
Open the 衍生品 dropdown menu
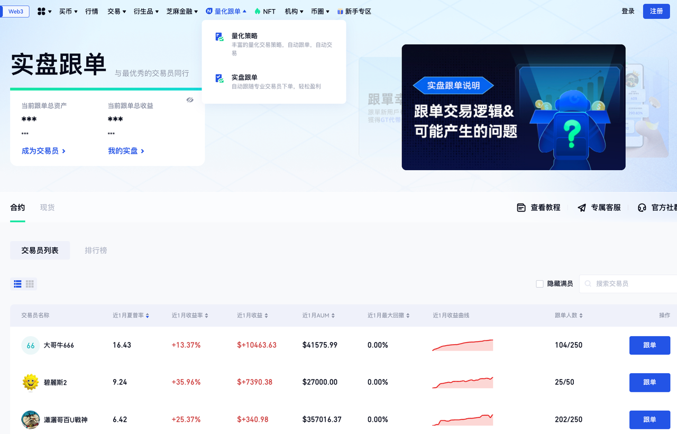coord(146,11)
